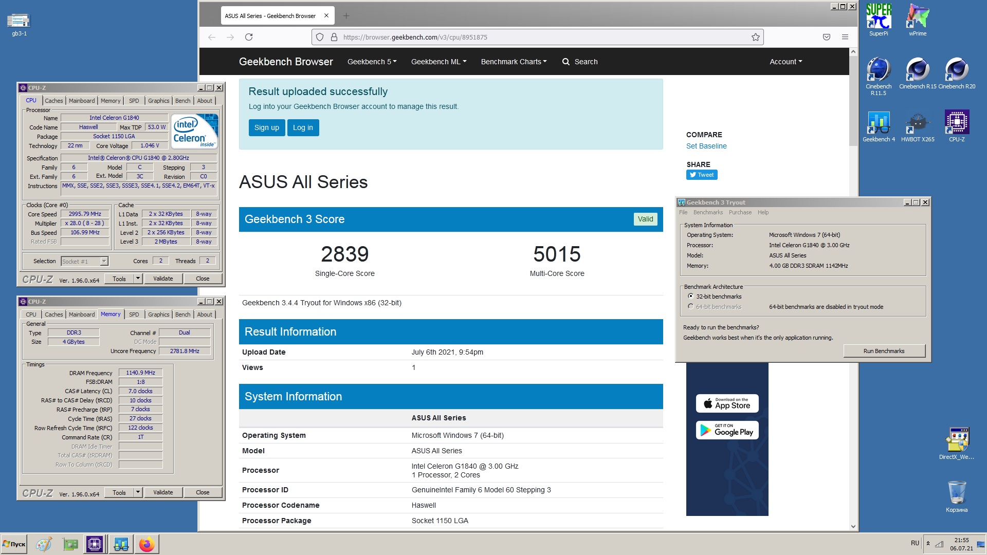Close the ASUS All Series browser tab
The height and width of the screenshot is (555, 987).
click(x=326, y=16)
